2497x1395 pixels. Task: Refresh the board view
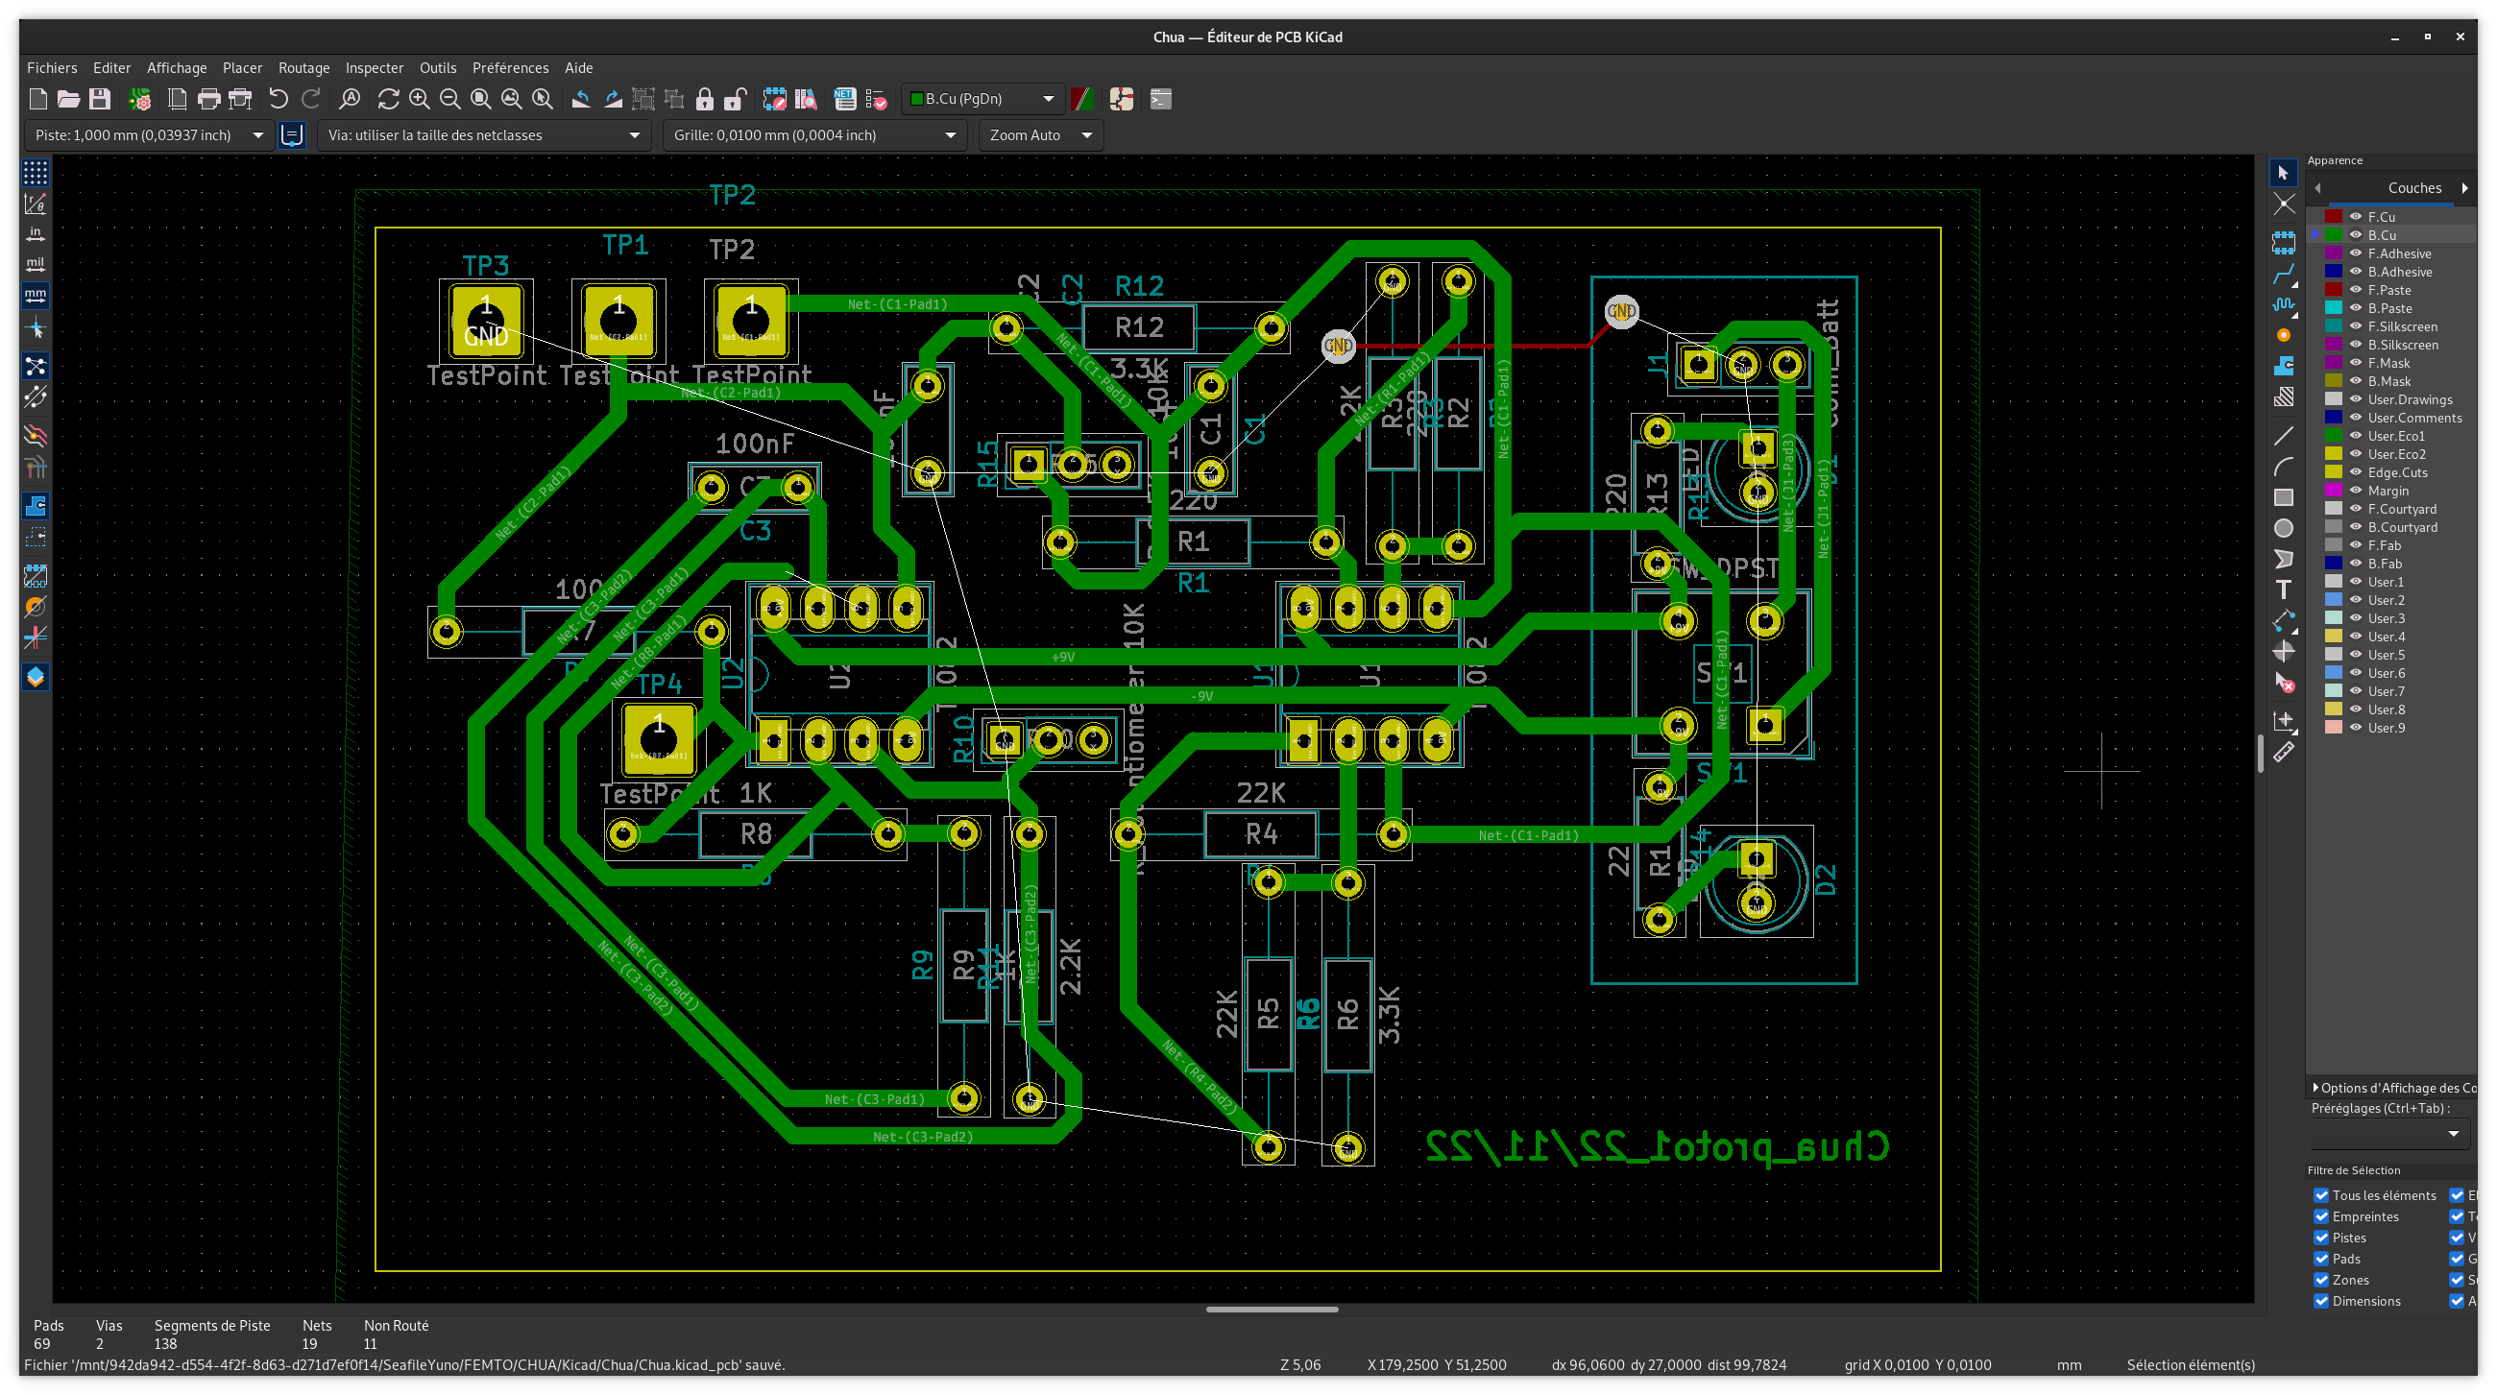click(x=388, y=99)
